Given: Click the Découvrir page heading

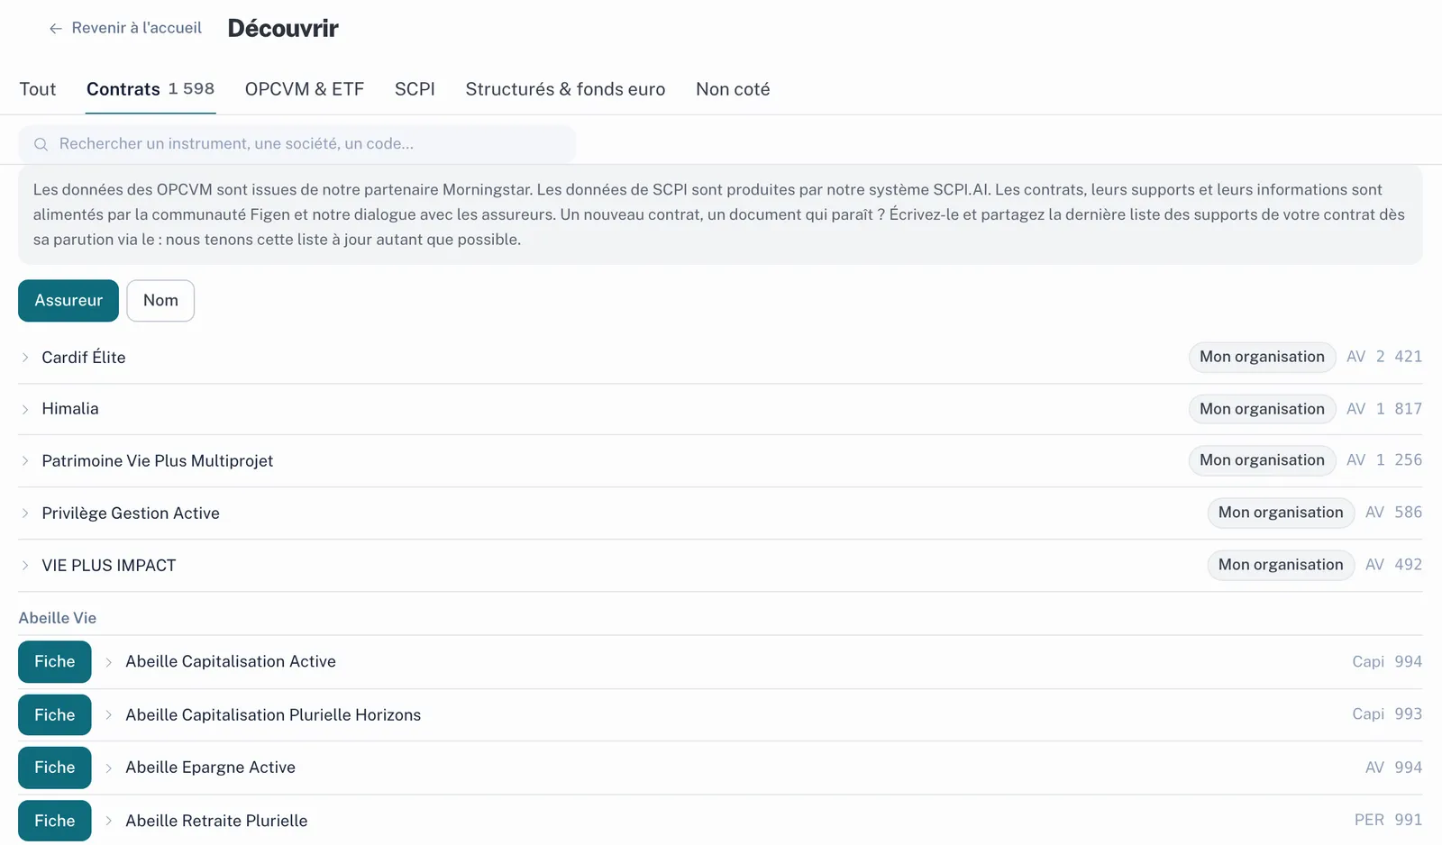Looking at the screenshot, I should 283,29.
